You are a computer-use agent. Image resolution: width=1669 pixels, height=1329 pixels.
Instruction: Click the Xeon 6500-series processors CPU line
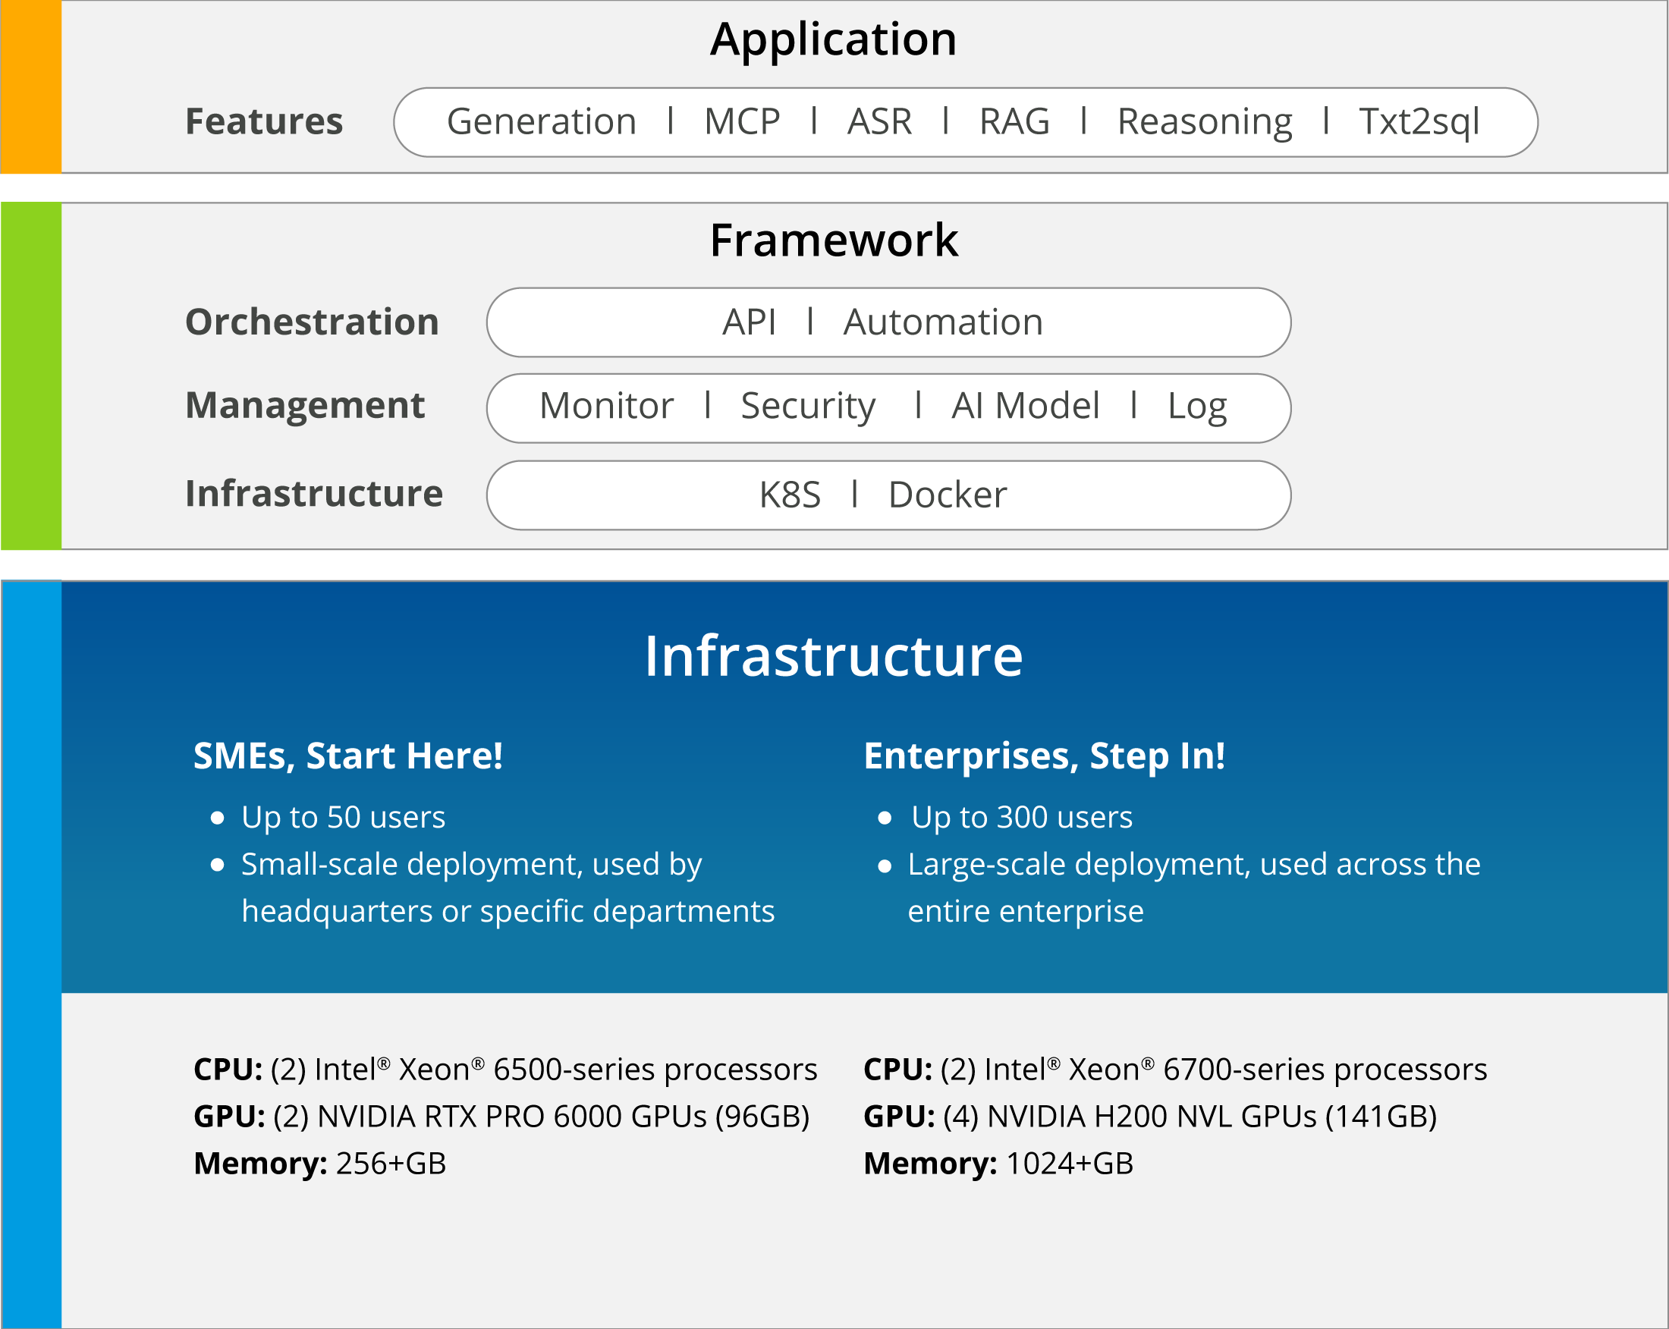click(x=505, y=1070)
